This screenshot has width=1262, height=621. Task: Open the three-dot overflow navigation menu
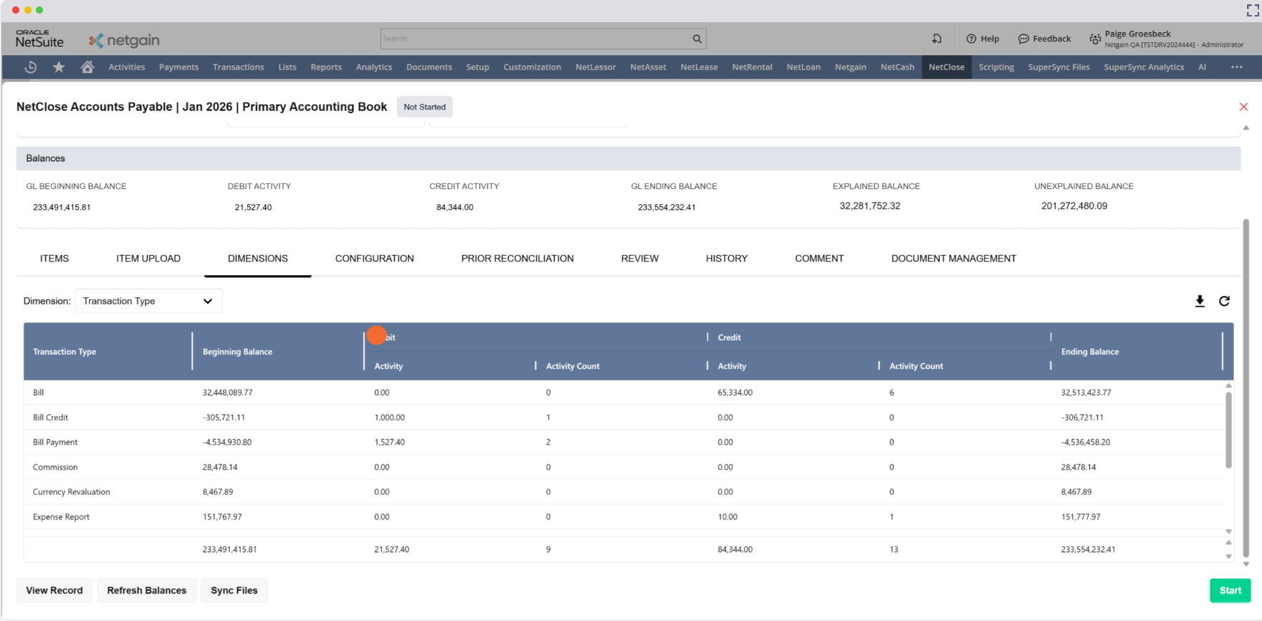click(1236, 67)
